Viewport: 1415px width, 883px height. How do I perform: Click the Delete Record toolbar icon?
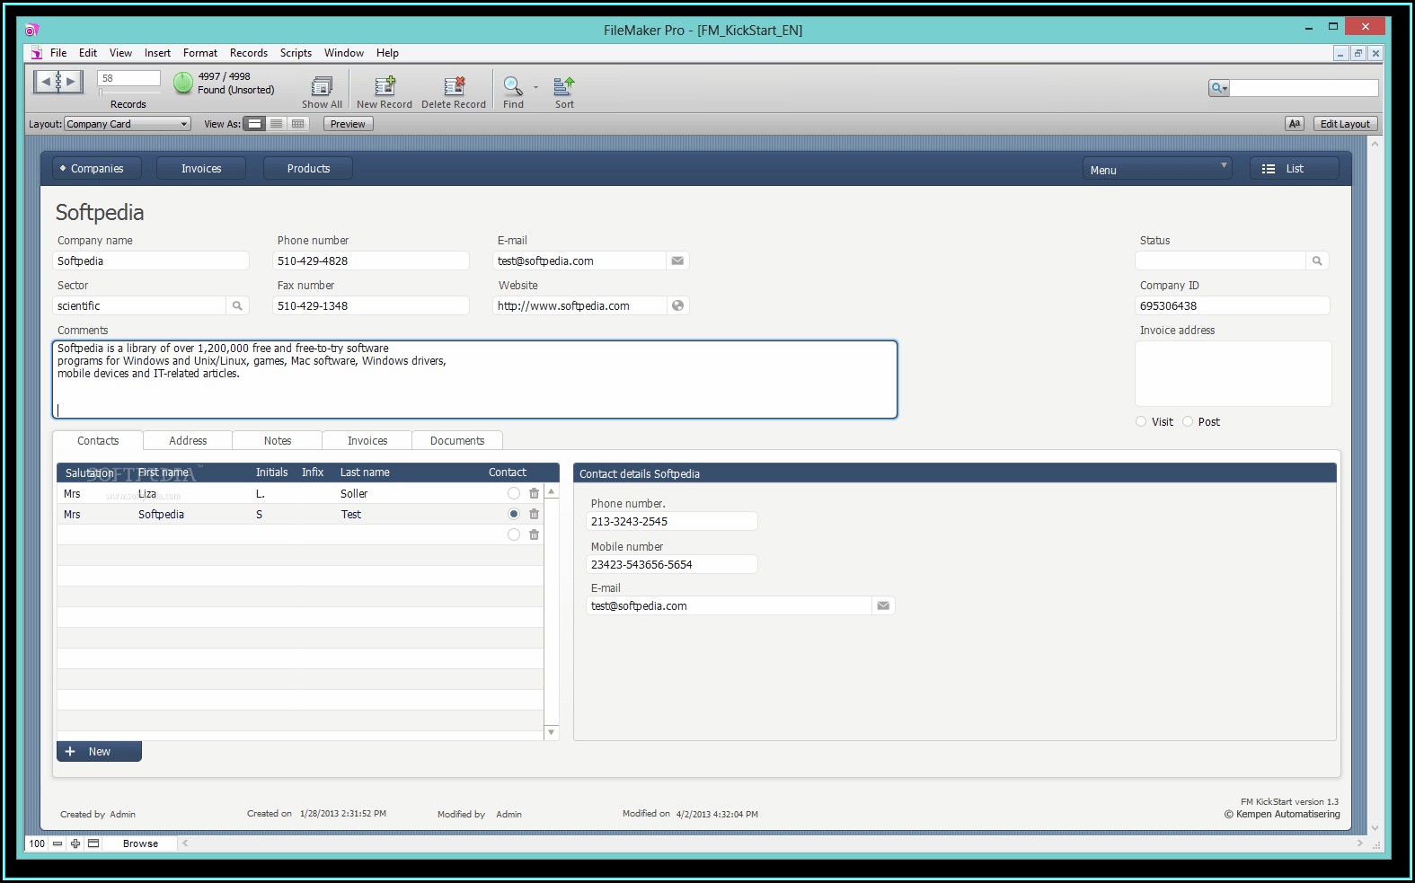[454, 86]
